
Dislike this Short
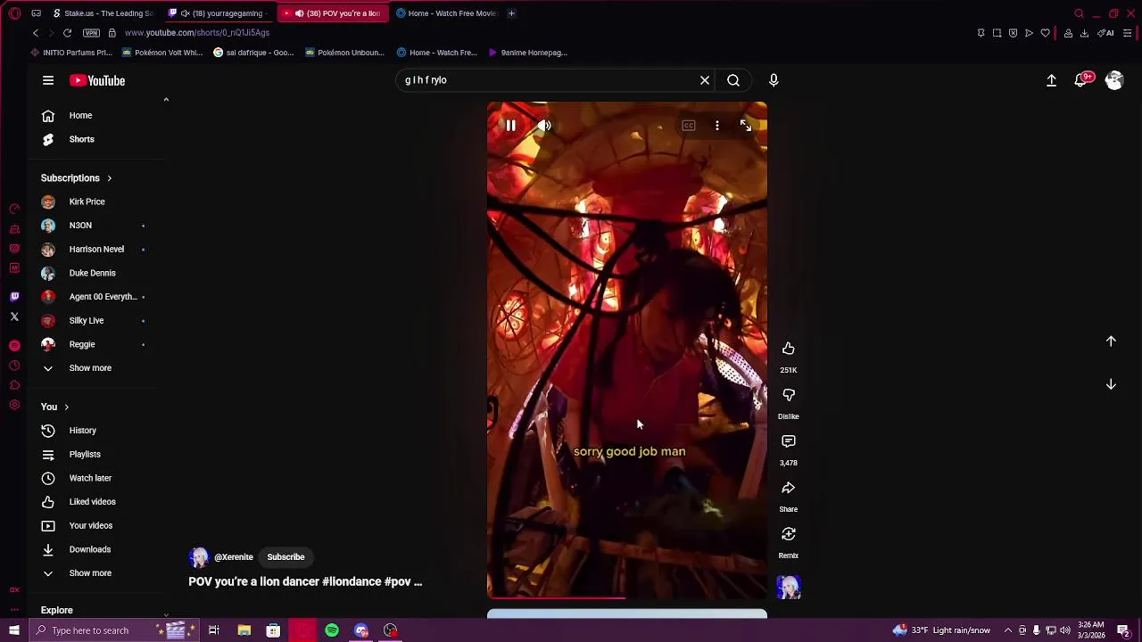[x=789, y=395]
